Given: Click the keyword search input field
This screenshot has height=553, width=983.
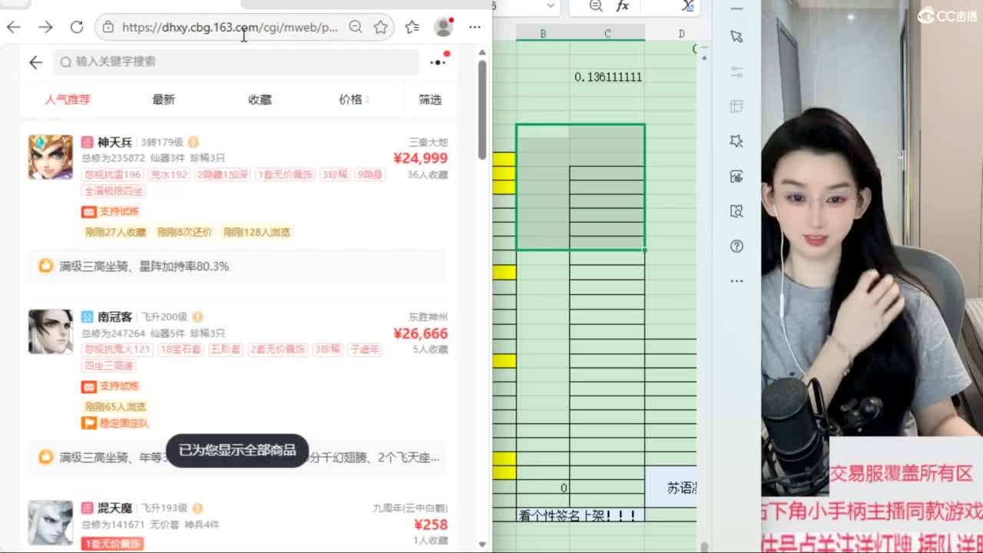Looking at the screenshot, I should 236,61.
